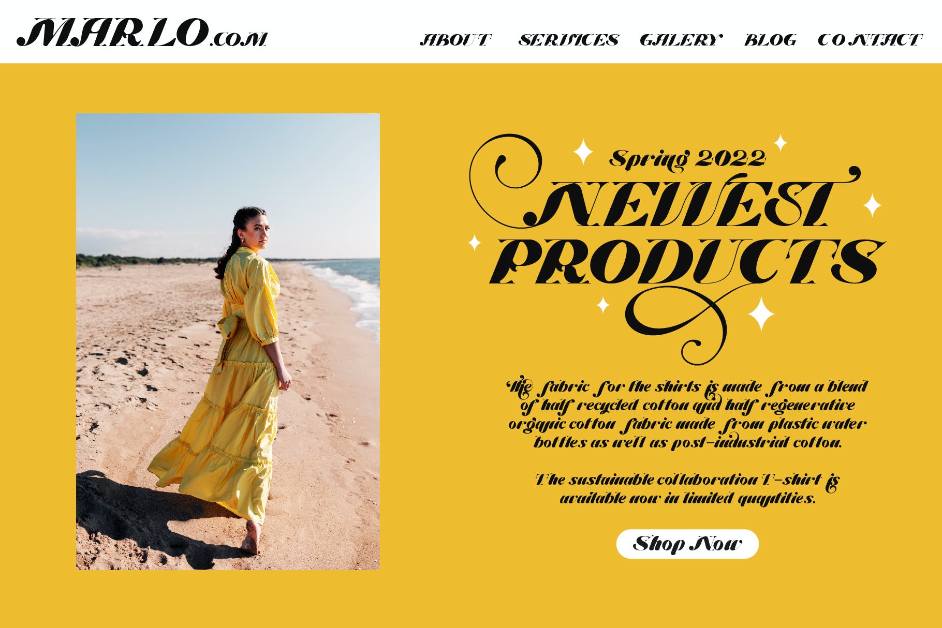
Task: Click the MARLO.com logo
Action: point(142,33)
